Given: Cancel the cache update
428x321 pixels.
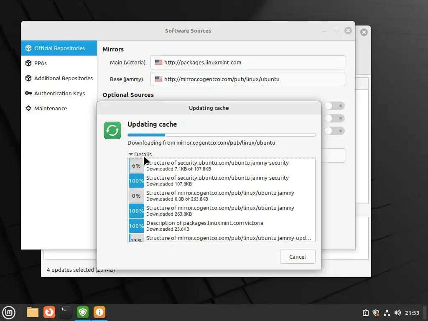Looking at the screenshot, I should [x=298, y=257].
